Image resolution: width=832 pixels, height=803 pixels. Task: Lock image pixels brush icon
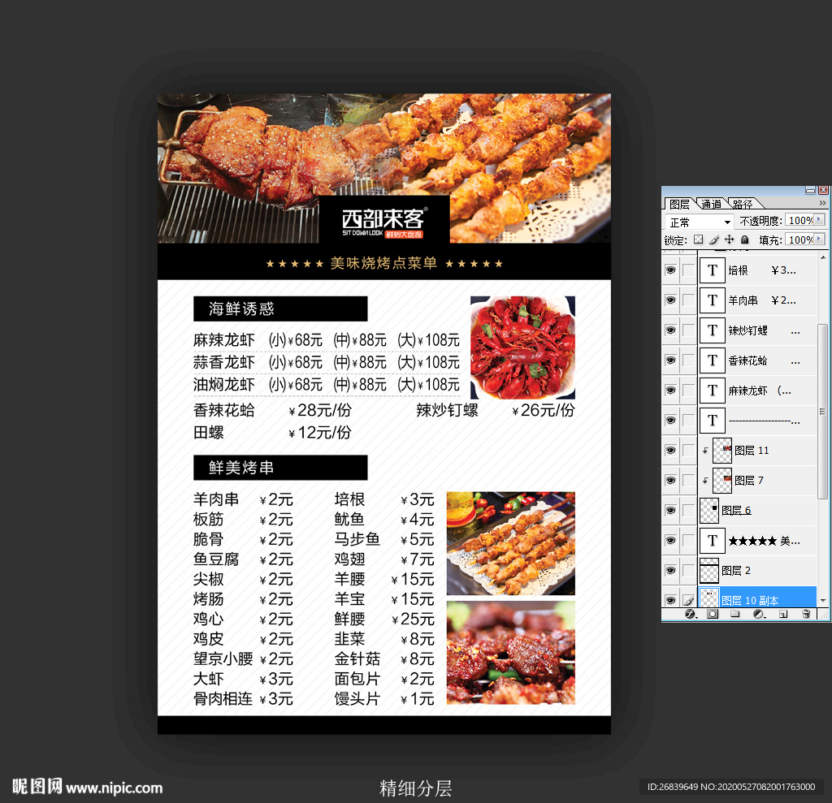pyautogui.click(x=714, y=240)
